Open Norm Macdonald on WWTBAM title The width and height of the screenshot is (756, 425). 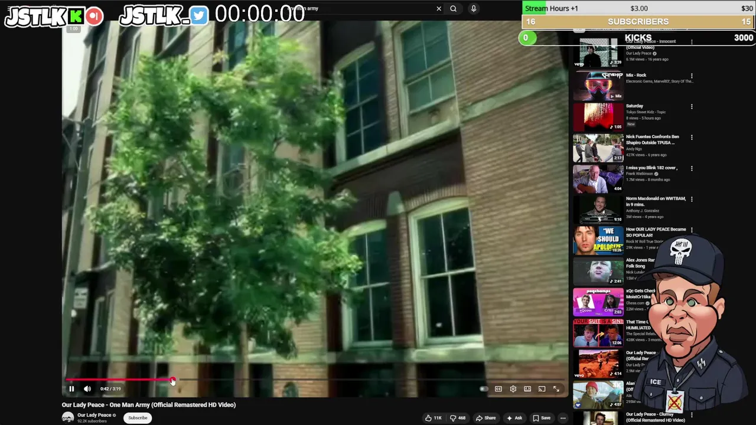(656, 201)
